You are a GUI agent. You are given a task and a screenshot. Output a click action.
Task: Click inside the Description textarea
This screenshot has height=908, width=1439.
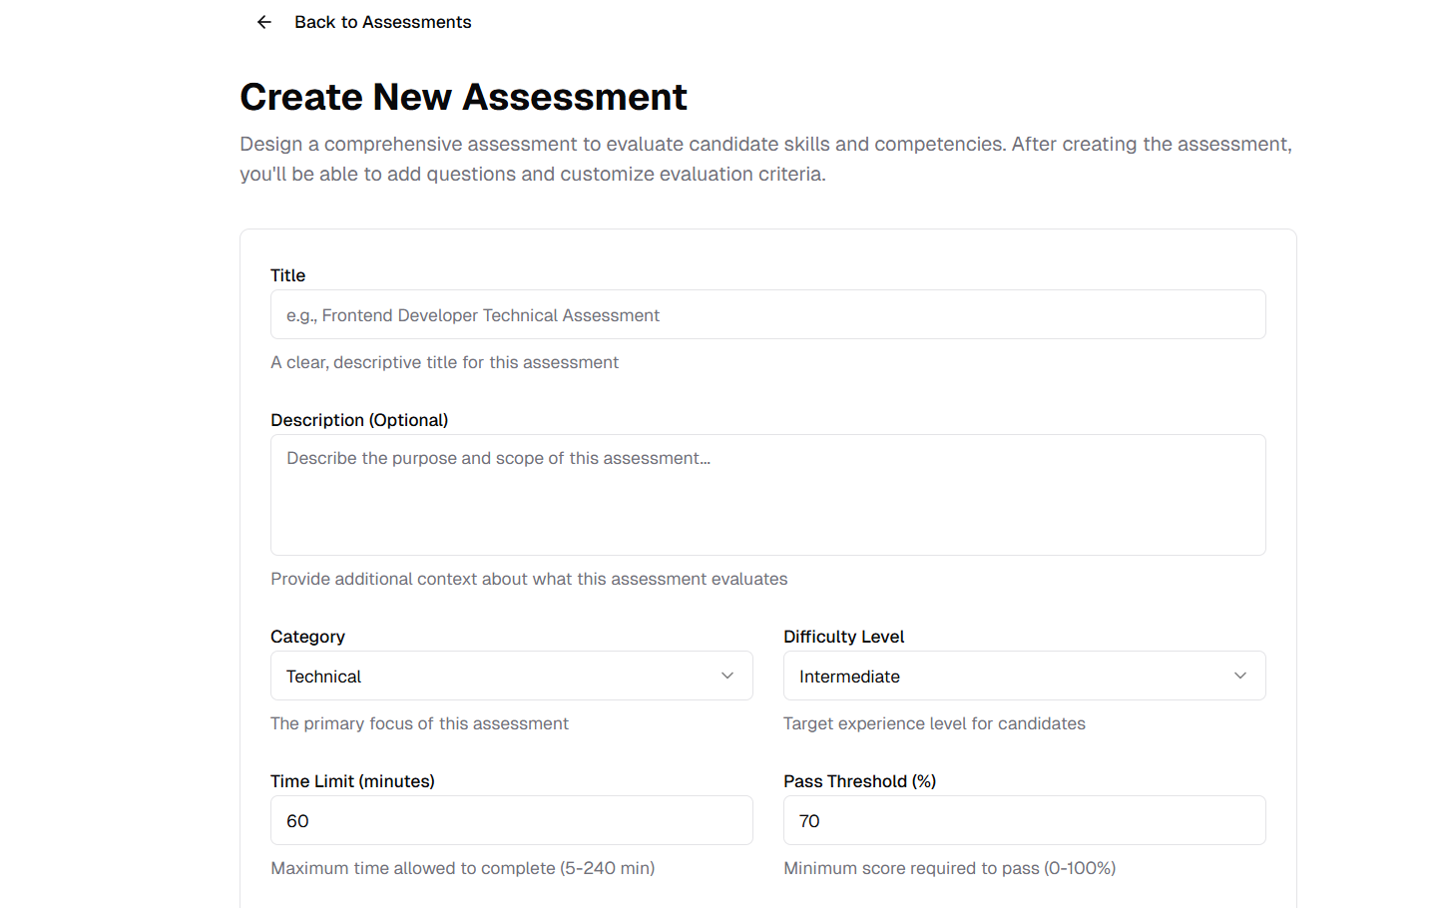point(767,494)
